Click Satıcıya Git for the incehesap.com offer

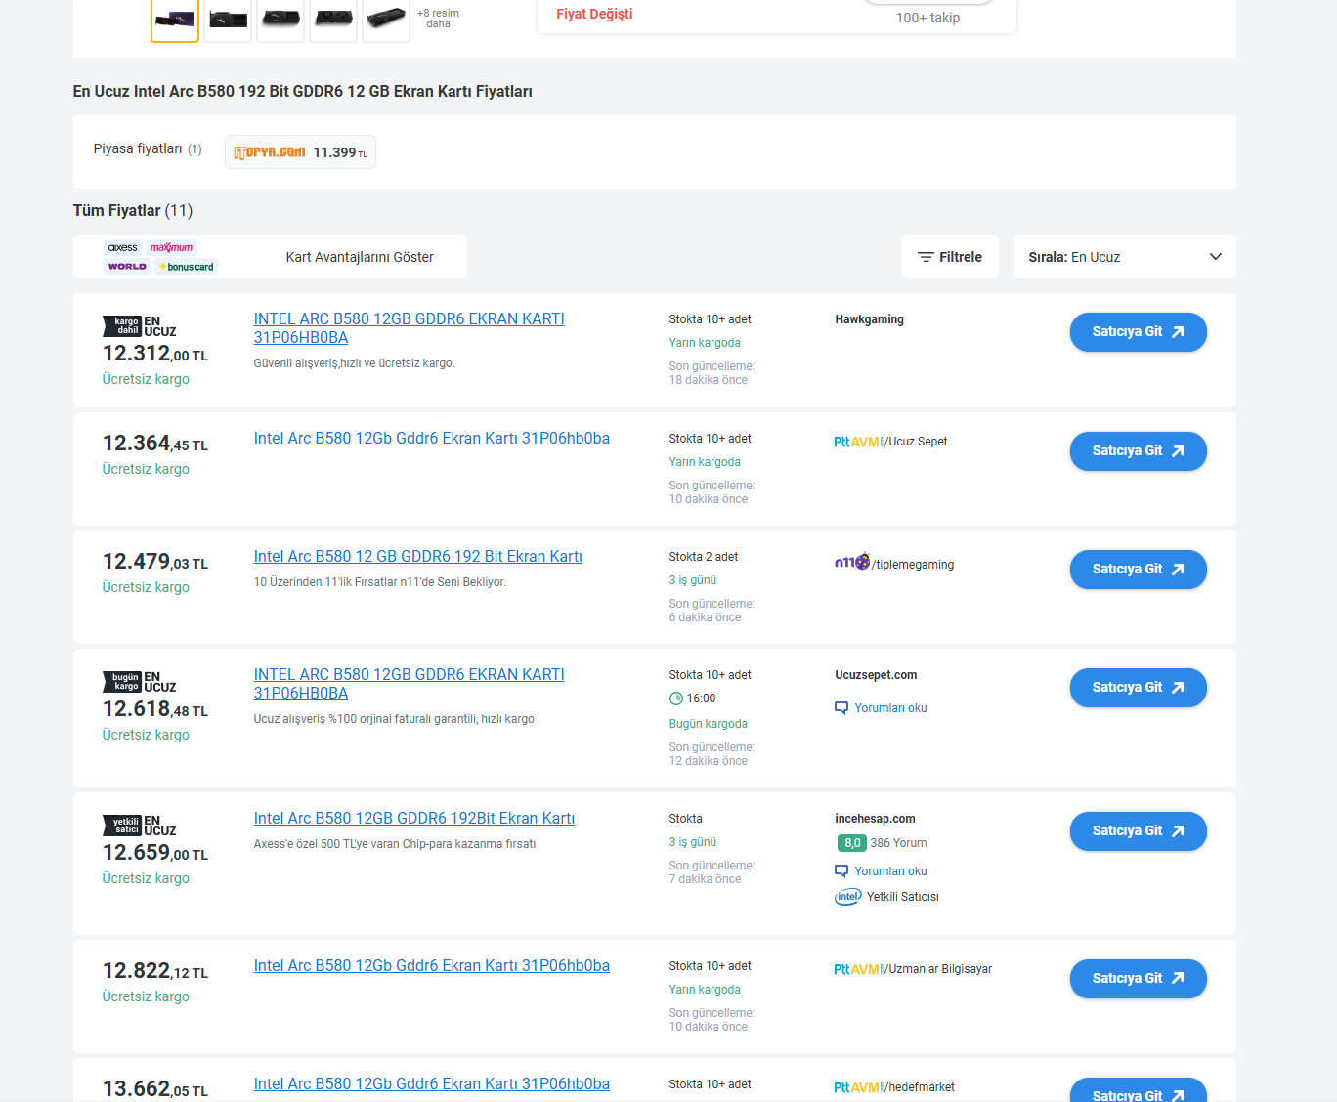click(x=1139, y=831)
